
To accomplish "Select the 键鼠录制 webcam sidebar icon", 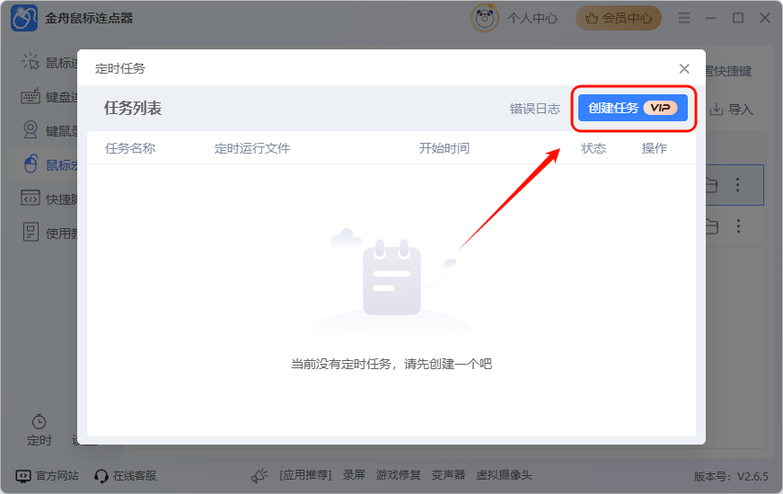I will [31, 130].
